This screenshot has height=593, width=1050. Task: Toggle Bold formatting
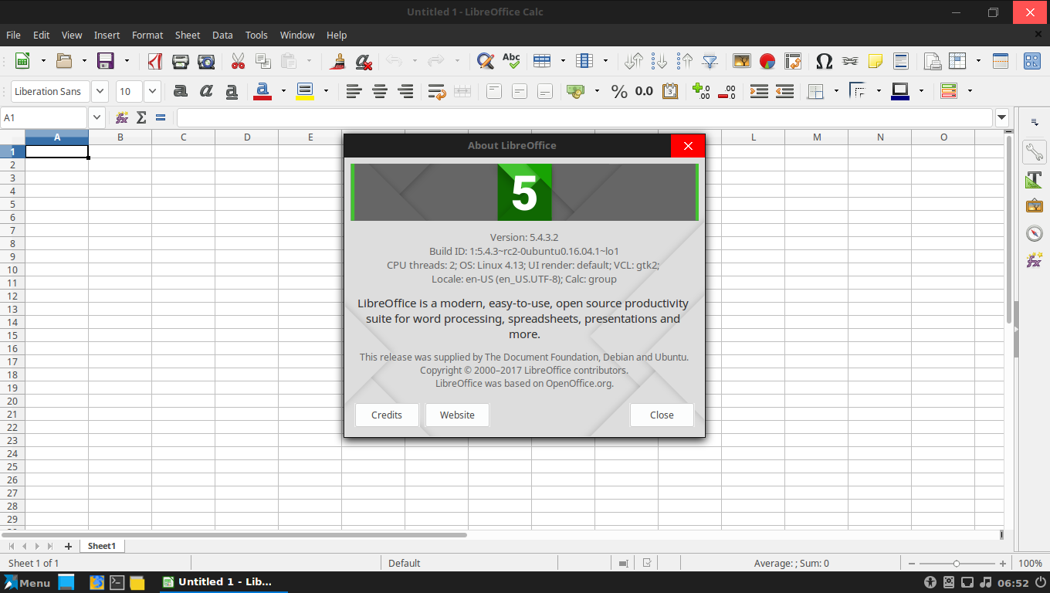click(x=181, y=91)
